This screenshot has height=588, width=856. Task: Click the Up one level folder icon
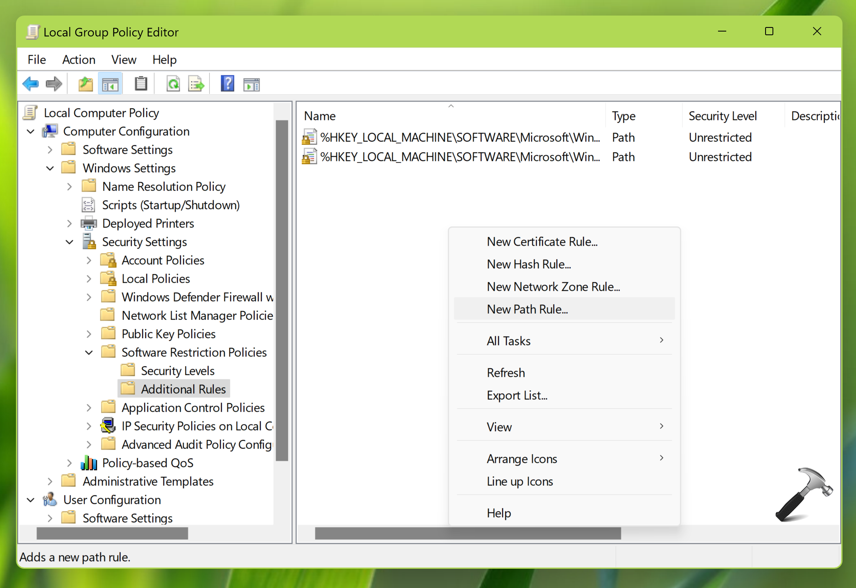pos(86,84)
